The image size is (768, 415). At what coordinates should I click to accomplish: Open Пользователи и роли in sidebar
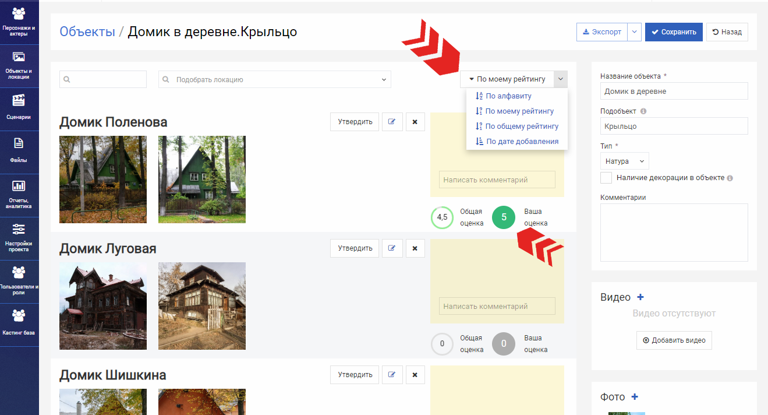[x=19, y=282]
